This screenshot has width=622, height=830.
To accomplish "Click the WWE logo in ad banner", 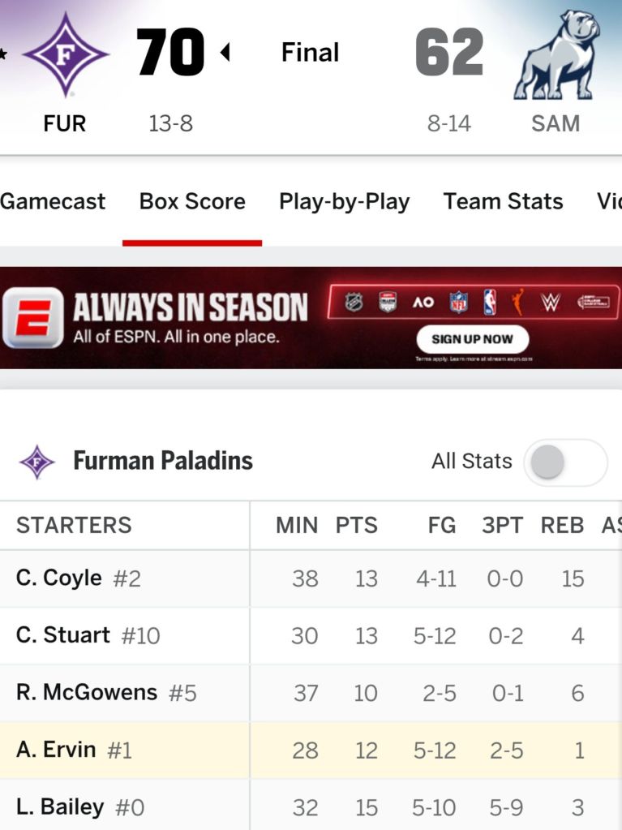I will pyautogui.click(x=551, y=303).
